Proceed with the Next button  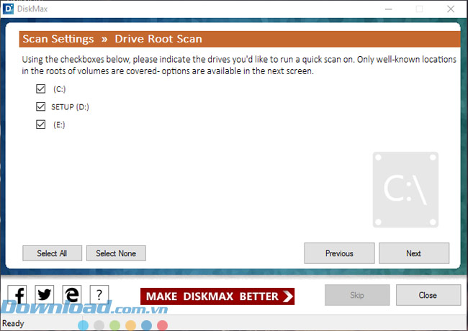(x=414, y=253)
